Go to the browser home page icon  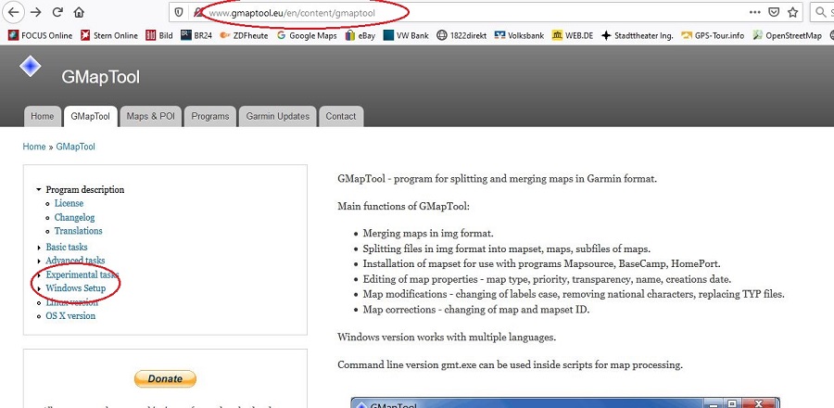[79, 13]
